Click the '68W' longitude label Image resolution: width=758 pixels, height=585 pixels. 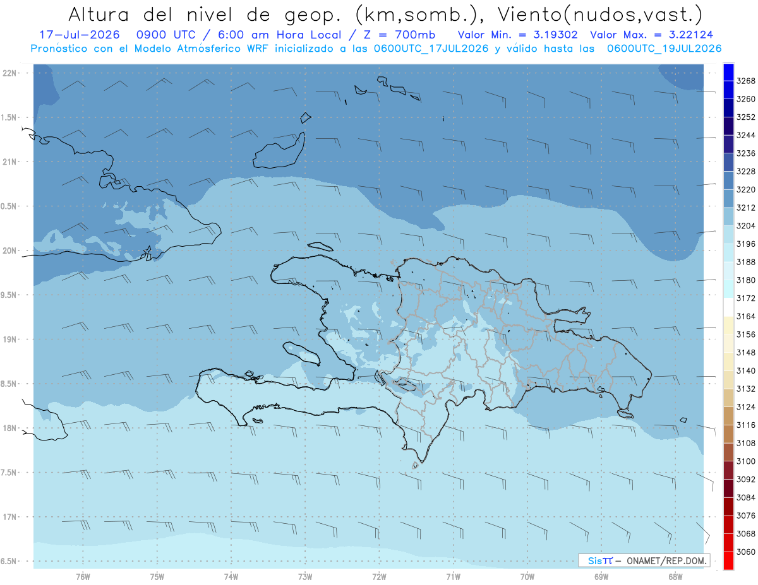pyautogui.click(x=675, y=577)
